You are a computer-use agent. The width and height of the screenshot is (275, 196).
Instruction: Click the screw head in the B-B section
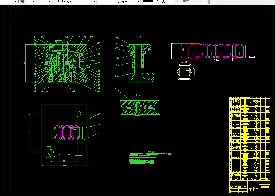click(138, 114)
